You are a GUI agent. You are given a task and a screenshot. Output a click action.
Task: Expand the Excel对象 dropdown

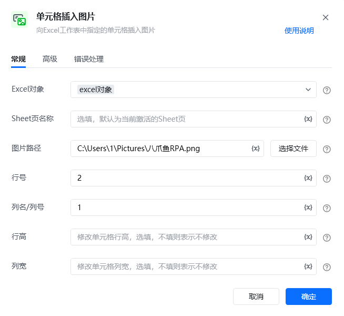coord(308,90)
